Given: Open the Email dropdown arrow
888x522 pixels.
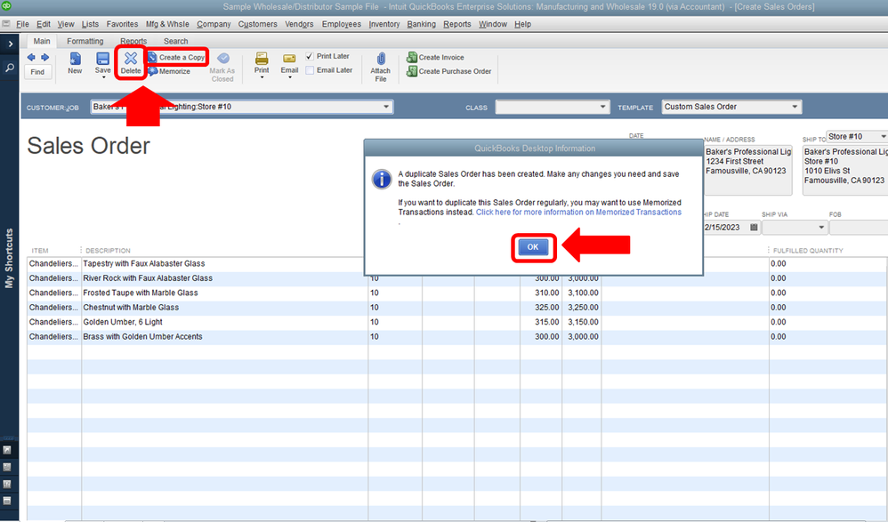Looking at the screenshot, I should click(289, 77).
